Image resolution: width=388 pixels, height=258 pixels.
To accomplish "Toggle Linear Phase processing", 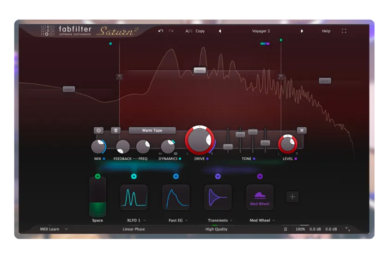I will pyautogui.click(x=133, y=229).
